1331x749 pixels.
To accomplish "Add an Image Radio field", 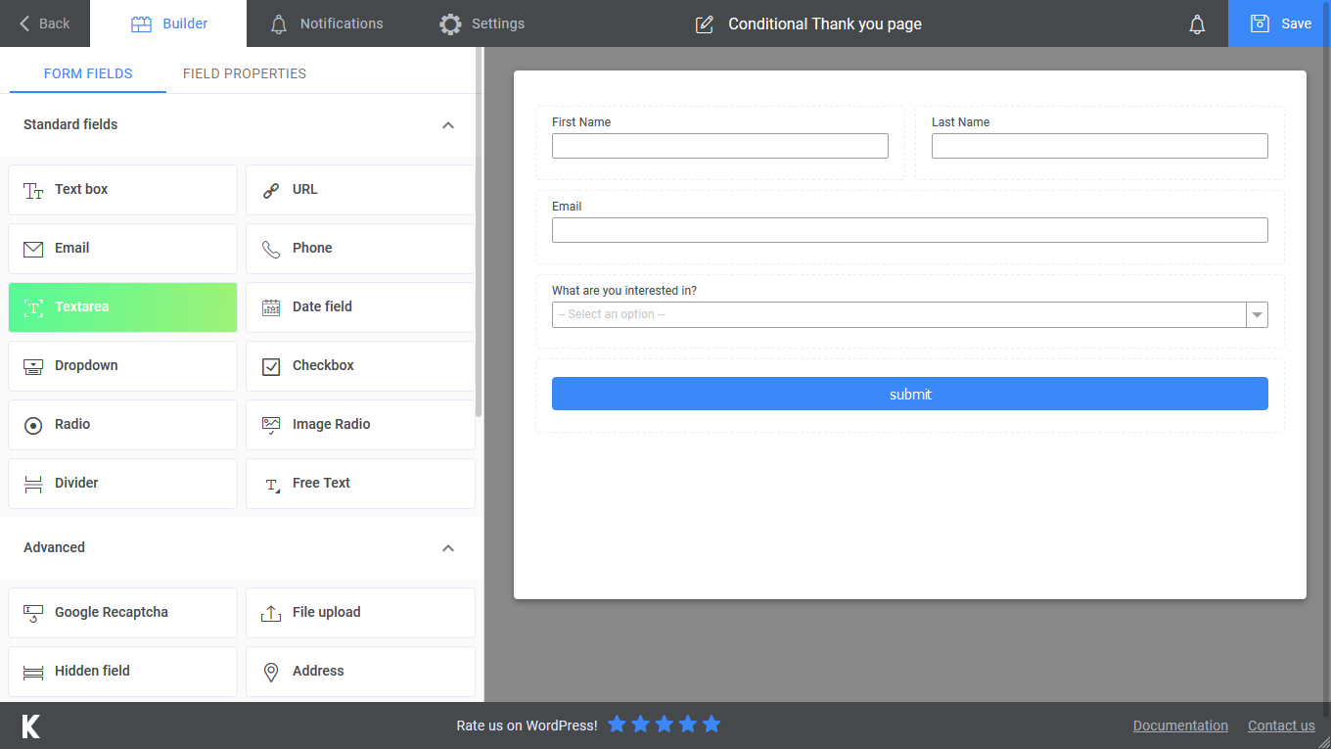I will 360,425.
